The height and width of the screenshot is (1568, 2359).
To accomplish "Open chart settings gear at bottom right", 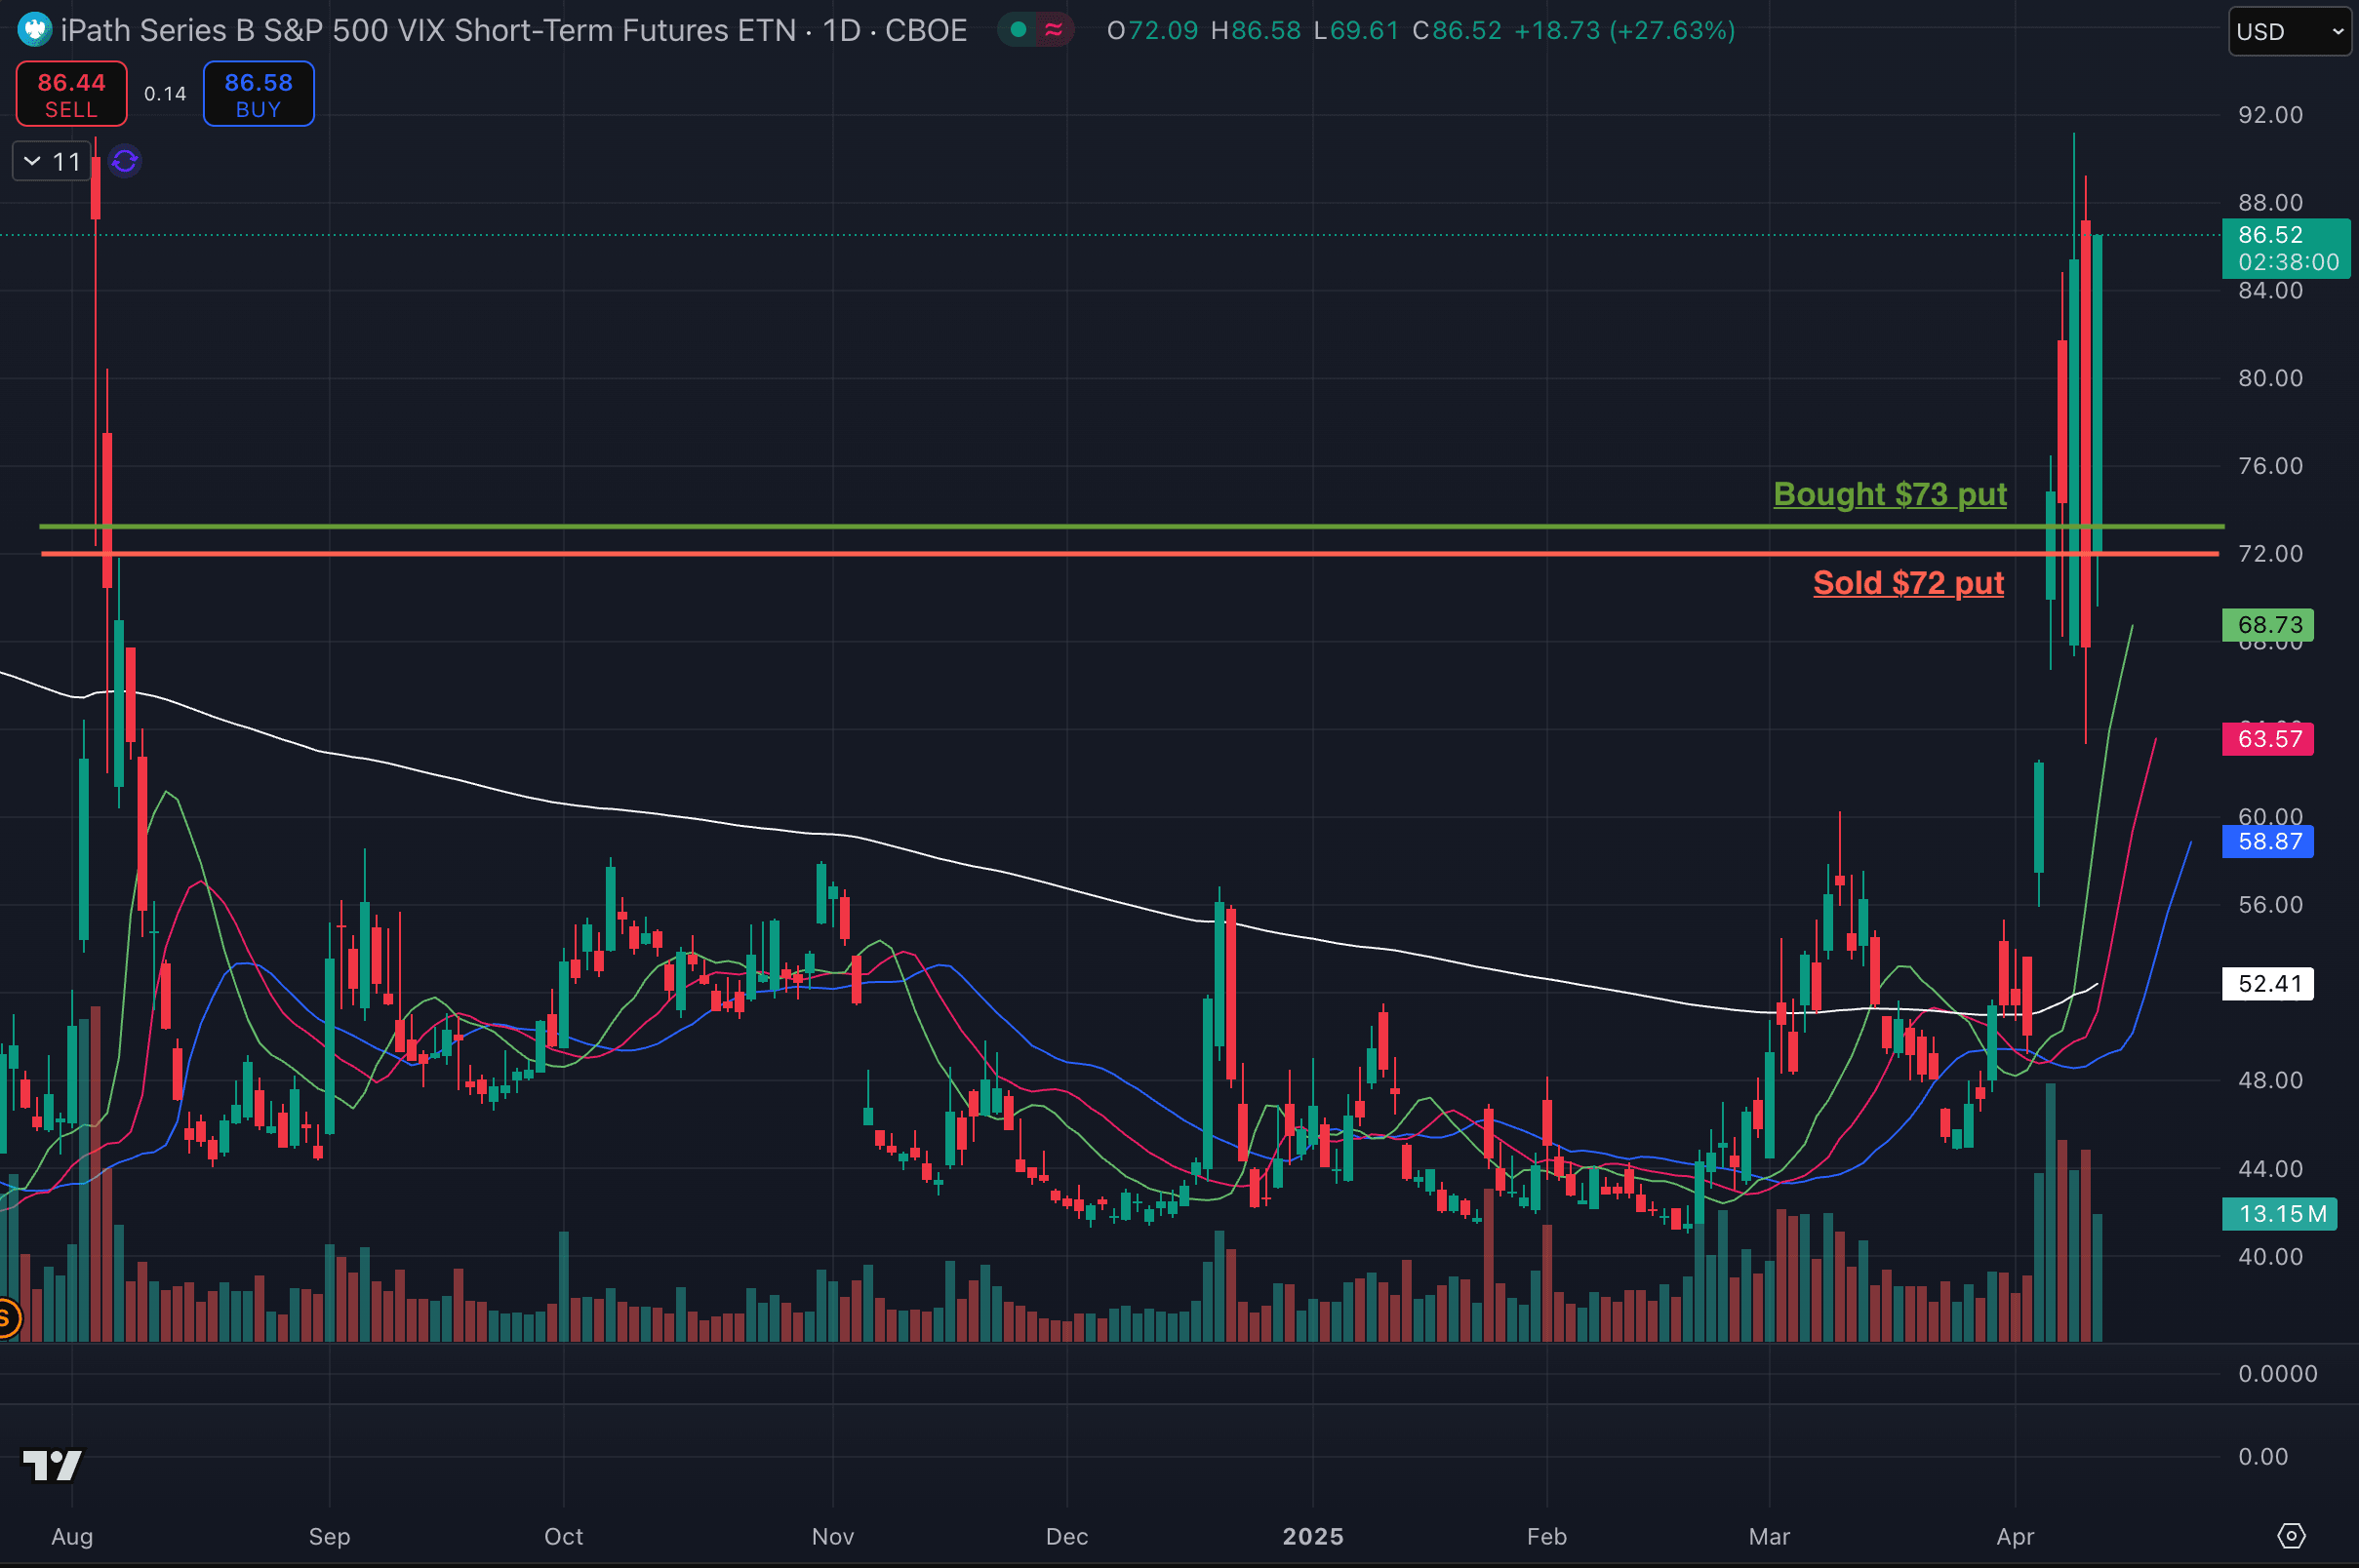I will [x=2291, y=1535].
